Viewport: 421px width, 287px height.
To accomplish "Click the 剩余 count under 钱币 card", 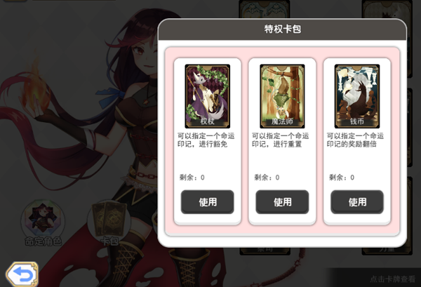I will click(x=342, y=178).
